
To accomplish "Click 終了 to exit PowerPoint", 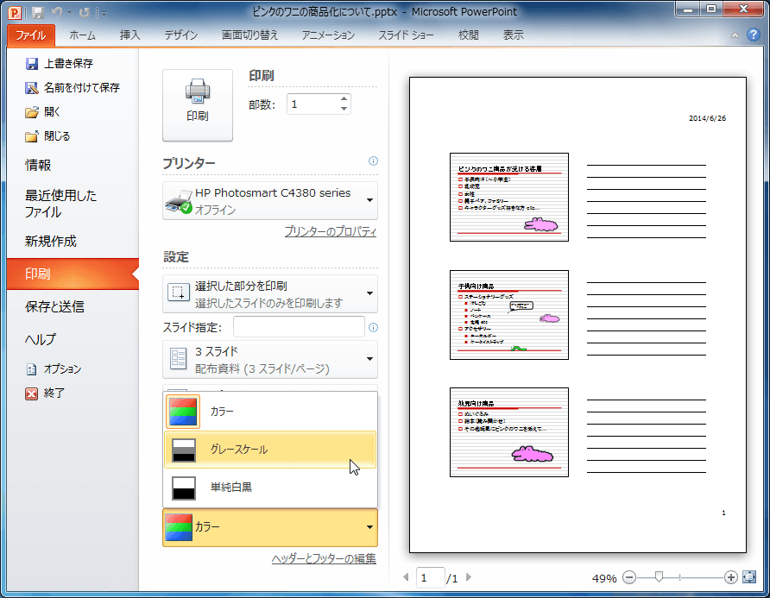I will (x=45, y=393).
